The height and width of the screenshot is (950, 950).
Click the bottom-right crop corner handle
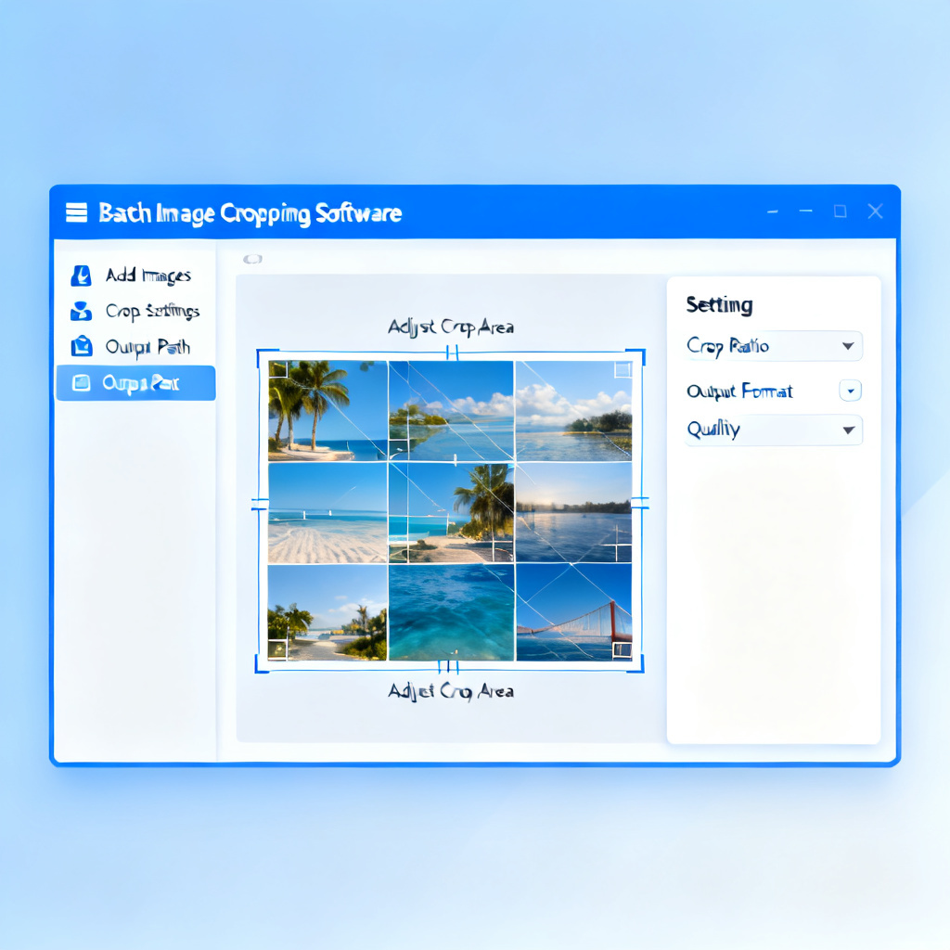pyautogui.click(x=636, y=664)
